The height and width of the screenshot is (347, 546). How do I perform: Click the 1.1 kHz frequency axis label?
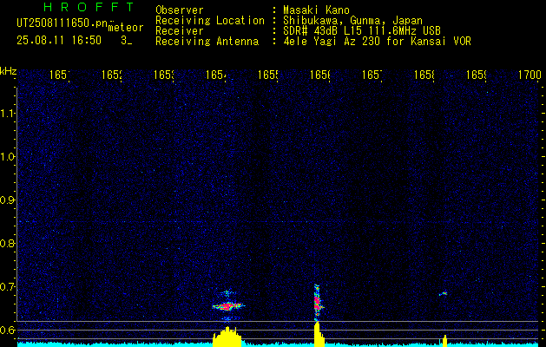[x=7, y=113]
